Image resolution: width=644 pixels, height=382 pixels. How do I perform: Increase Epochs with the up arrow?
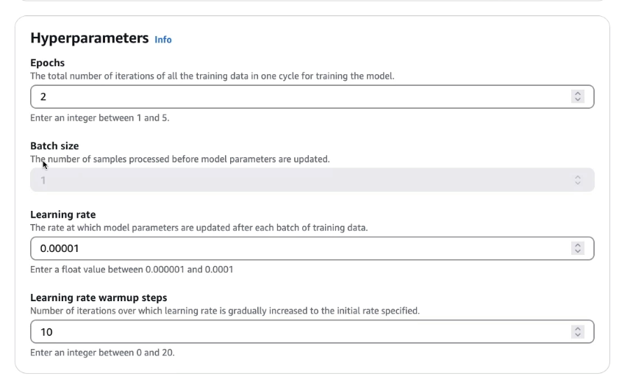[577, 93]
